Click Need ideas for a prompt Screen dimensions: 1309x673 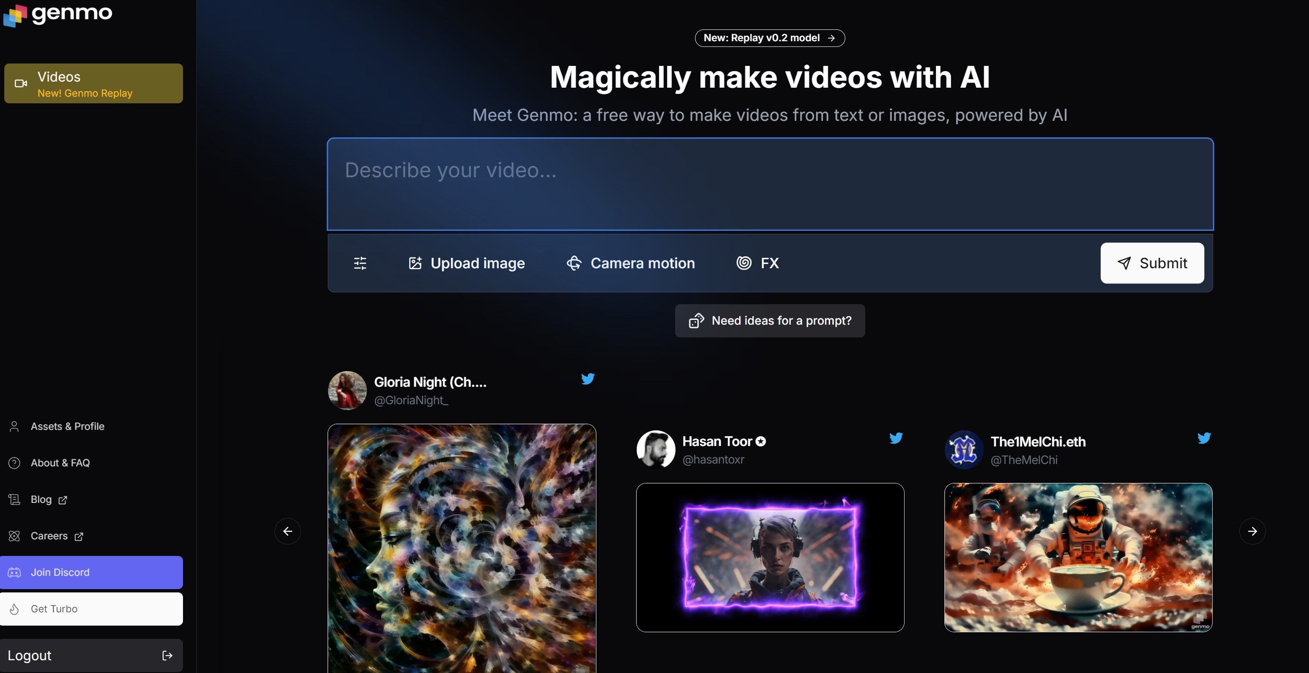coord(770,321)
